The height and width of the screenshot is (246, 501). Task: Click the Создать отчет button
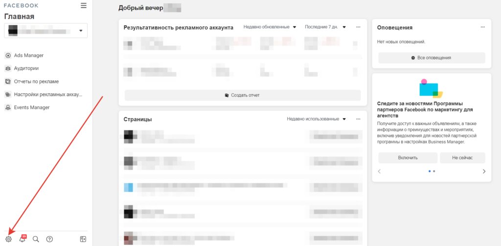point(243,95)
